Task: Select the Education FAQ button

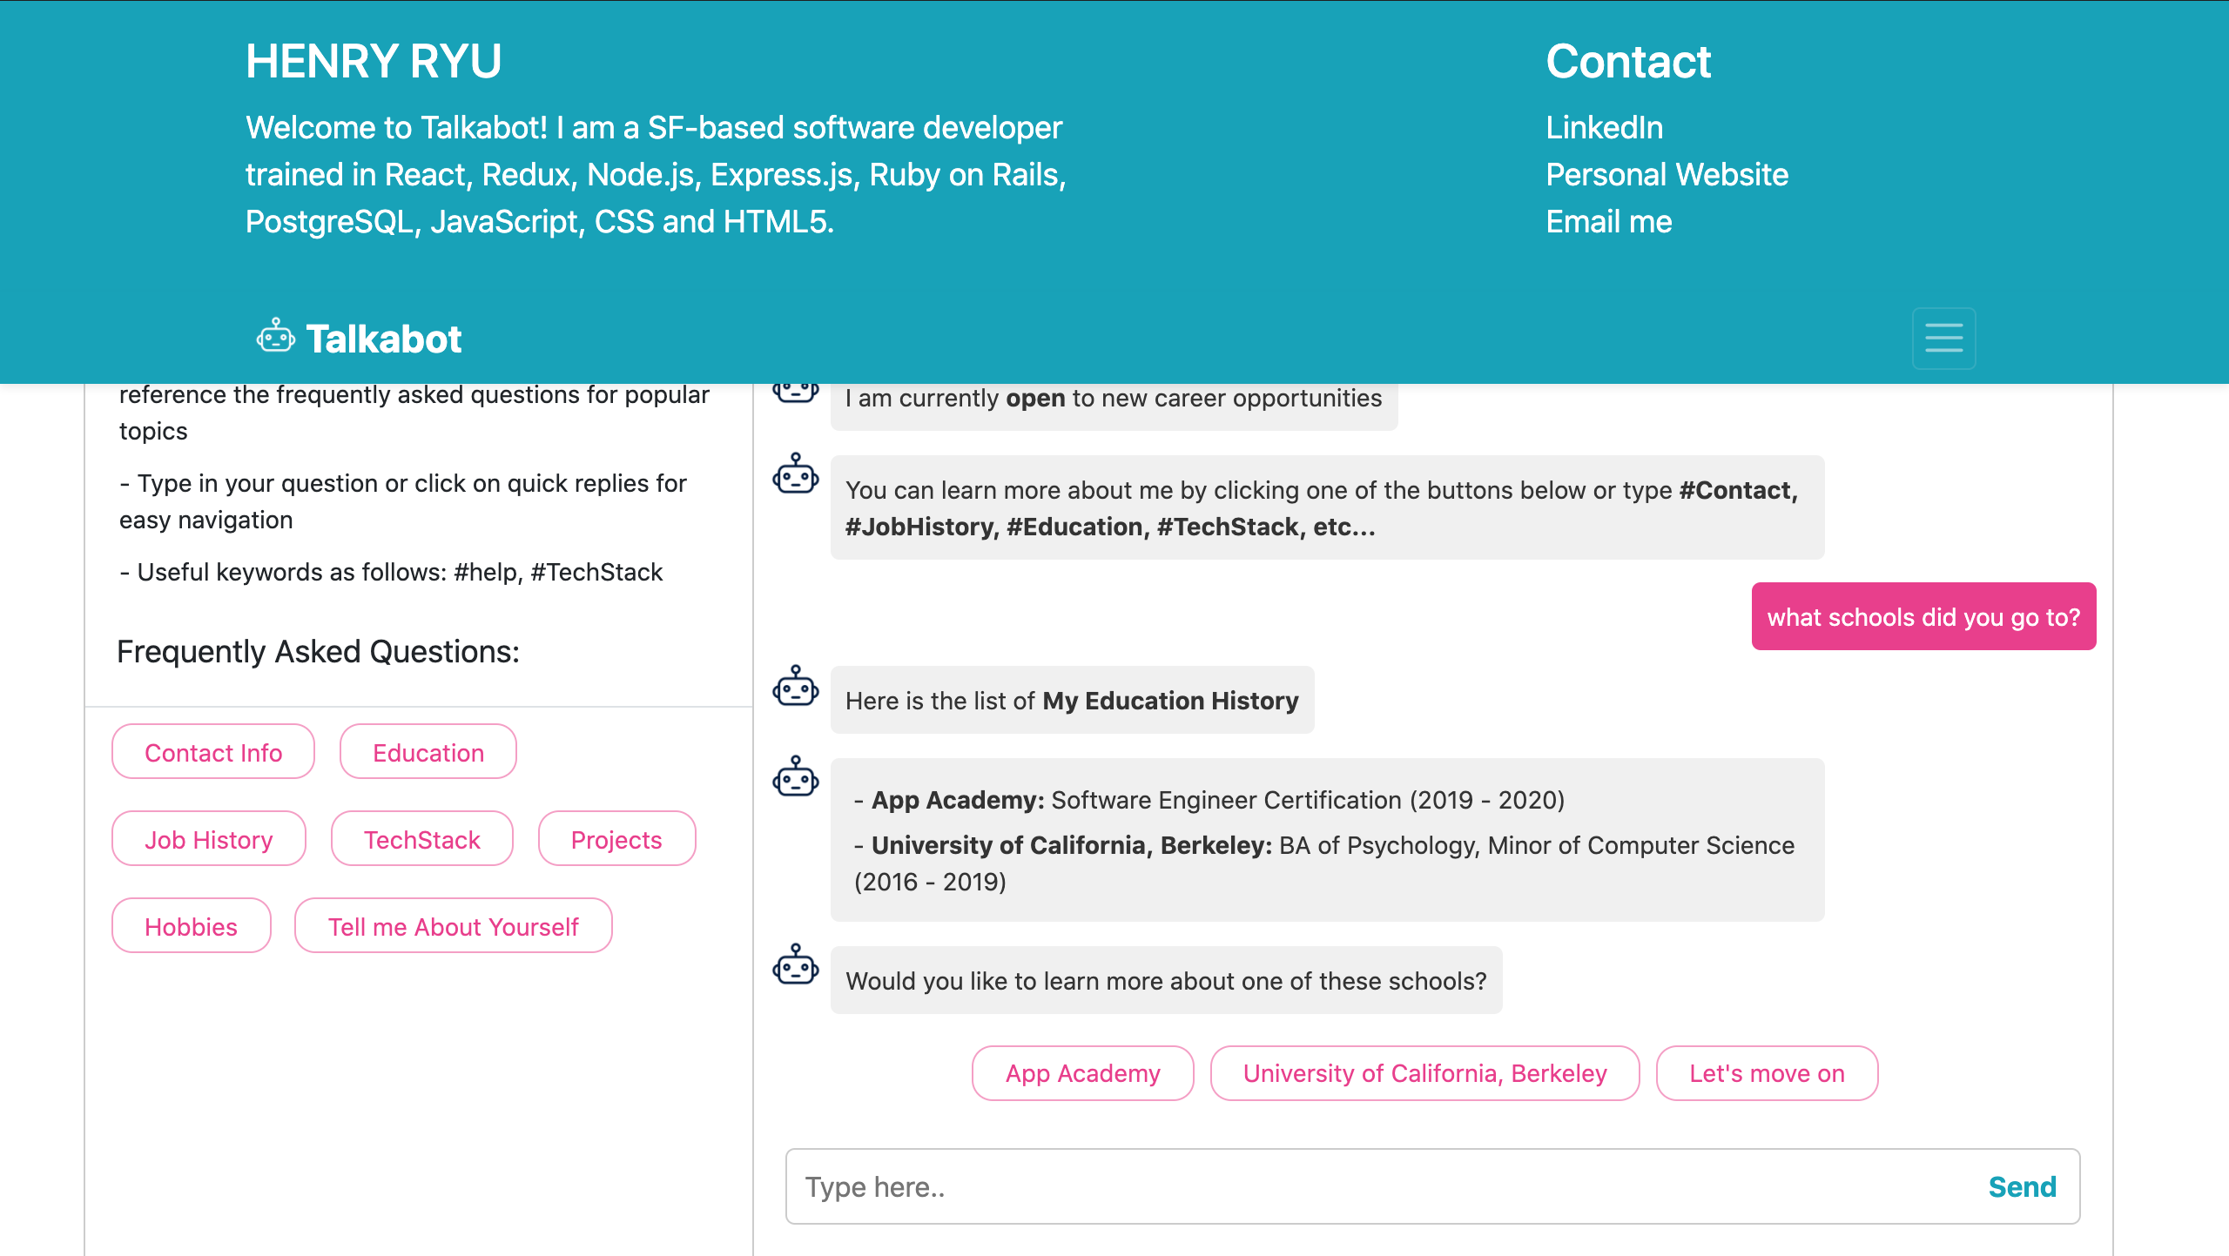Action: 428,752
